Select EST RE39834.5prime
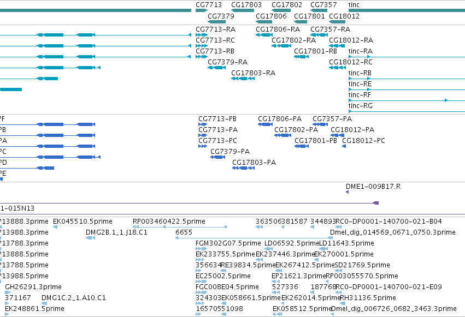 [x=223, y=271]
